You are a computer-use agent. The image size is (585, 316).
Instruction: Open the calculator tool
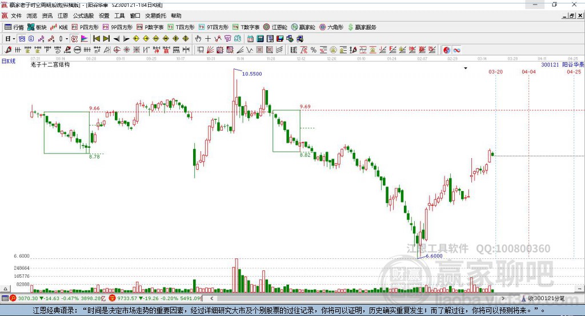point(261,39)
